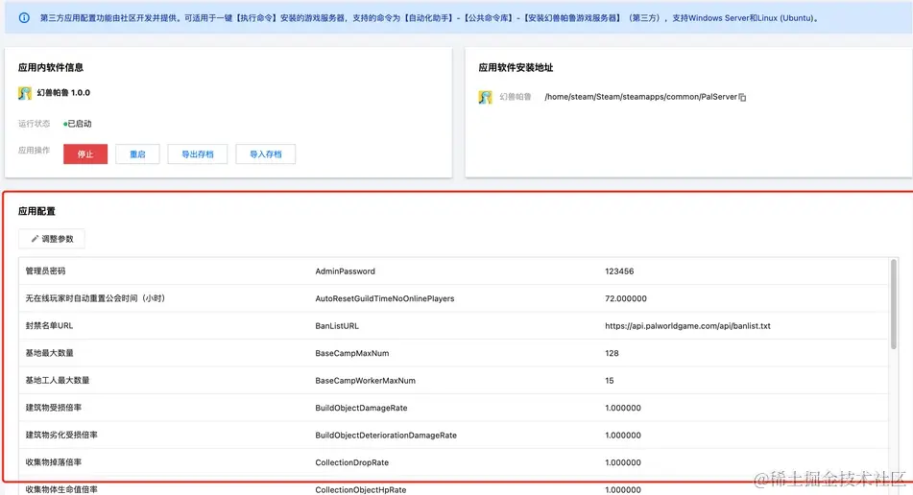Click the banlist.txt URL value
This screenshot has width=913, height=495.
(x=687, y=326)
